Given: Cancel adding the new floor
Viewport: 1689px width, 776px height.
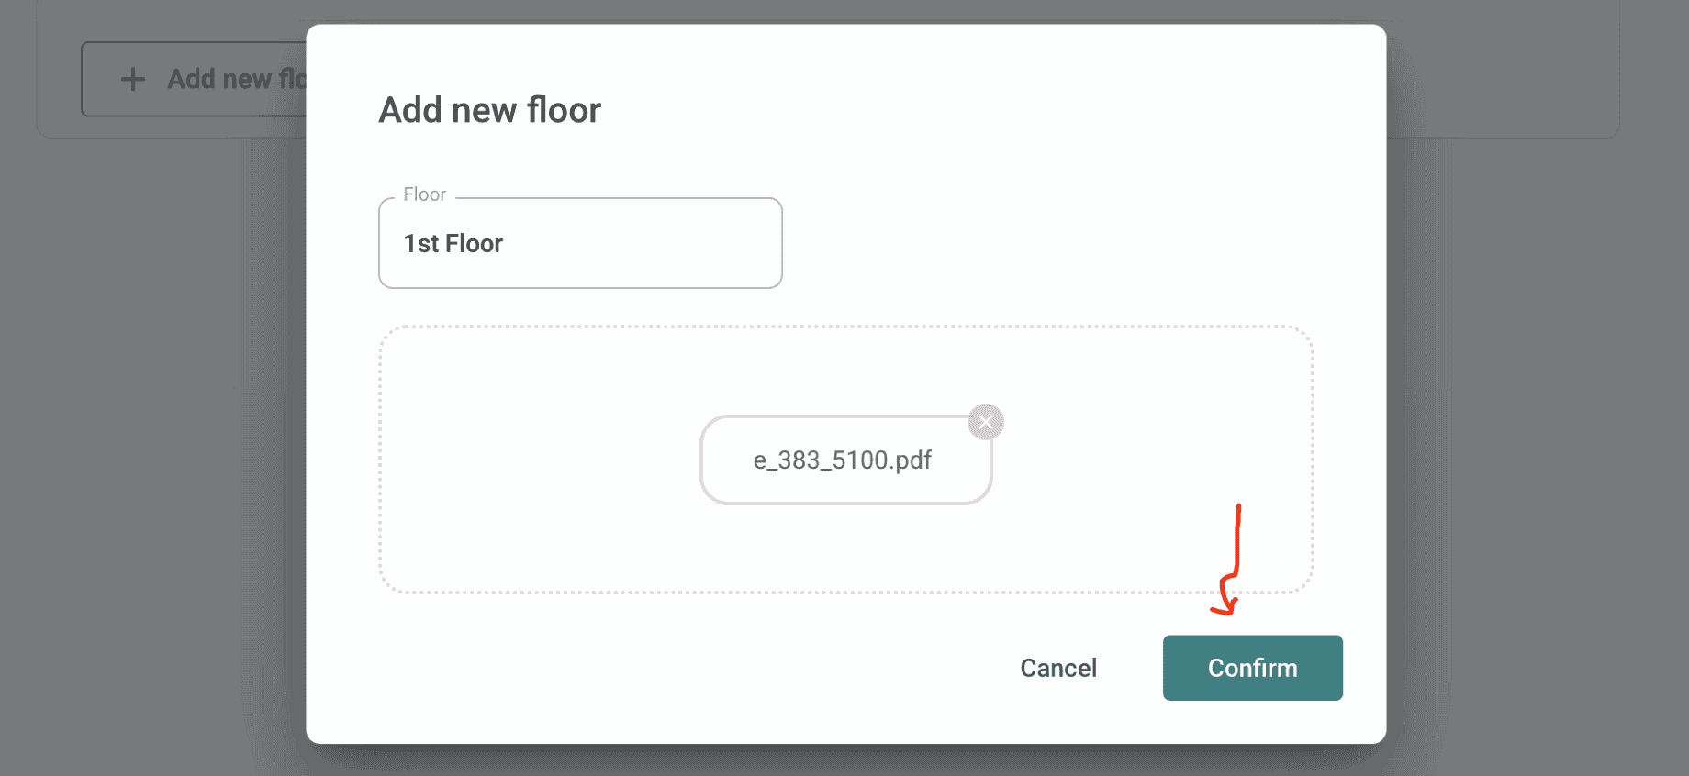Looking at the screenshot, I should click(x=1058, y=668).
